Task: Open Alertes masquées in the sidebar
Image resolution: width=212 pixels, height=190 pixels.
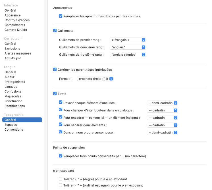Action: [18, 53]
